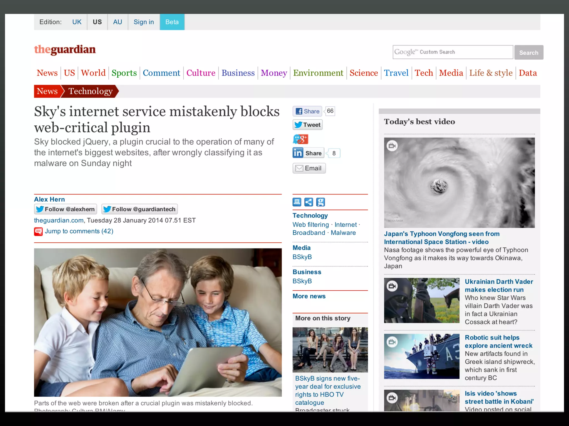Play the Typhoon Vongfong video thumbnail
The image size is (569, 426).
[459, 183]
